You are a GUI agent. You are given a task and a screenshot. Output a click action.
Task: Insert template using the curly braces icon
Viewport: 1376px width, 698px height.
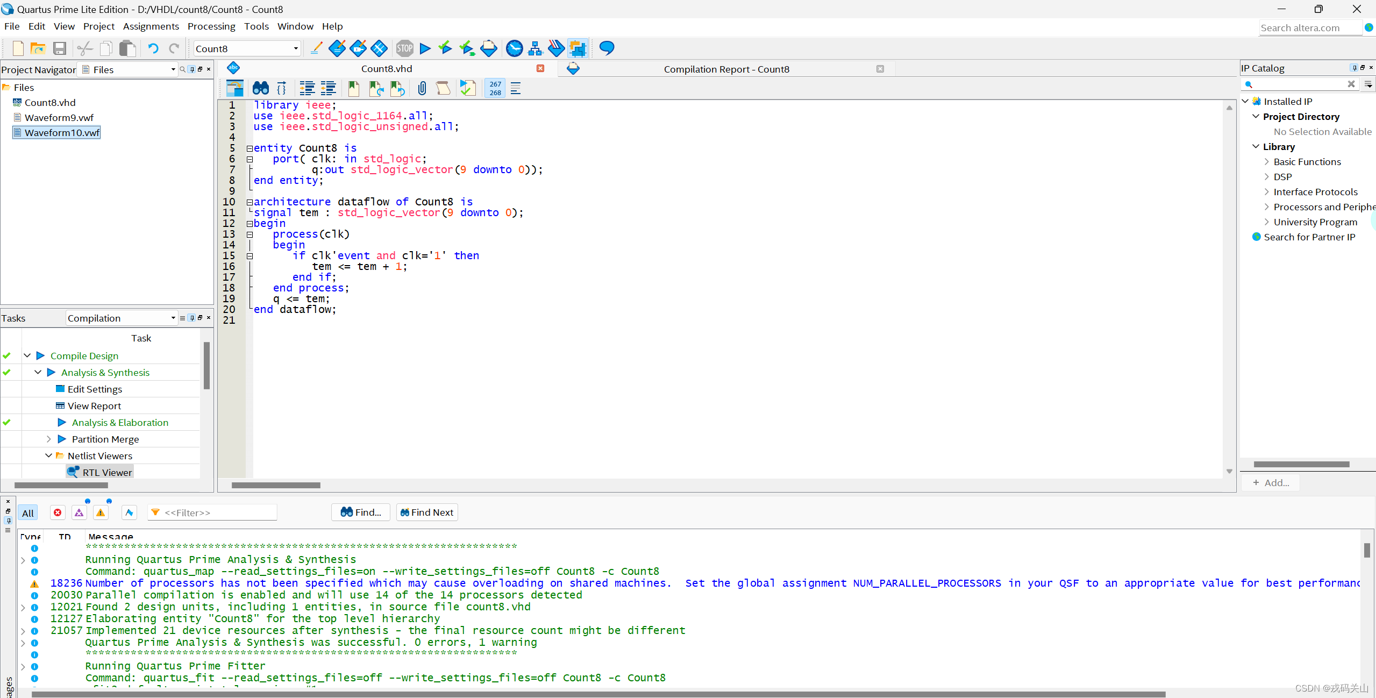pos(281,88)
